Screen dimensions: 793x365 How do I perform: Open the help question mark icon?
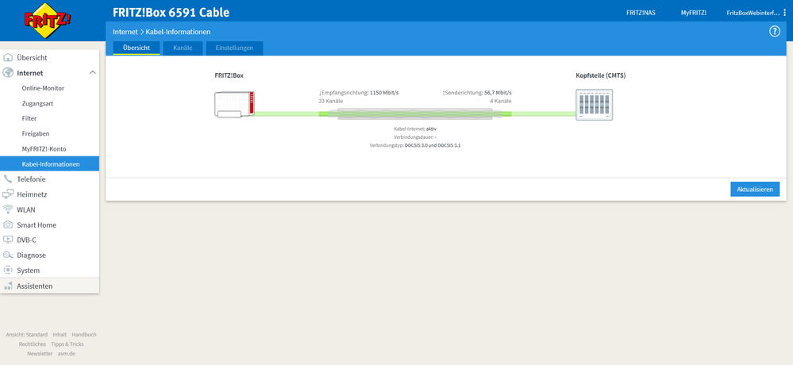point(774,32)
